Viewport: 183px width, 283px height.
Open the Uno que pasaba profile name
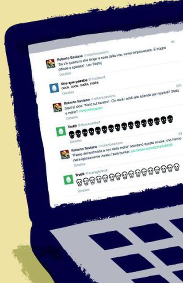pos(74,82)
